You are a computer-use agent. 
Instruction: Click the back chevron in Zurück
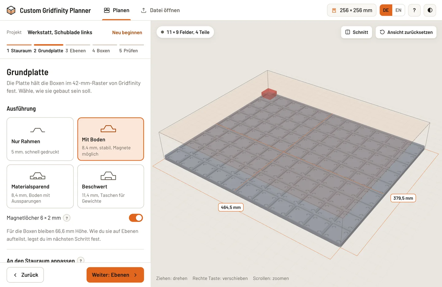[15, 275]
